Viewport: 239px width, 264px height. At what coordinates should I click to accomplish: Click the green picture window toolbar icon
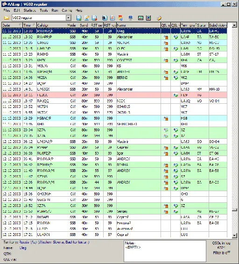pyautogui.click(x=141, y=18)
